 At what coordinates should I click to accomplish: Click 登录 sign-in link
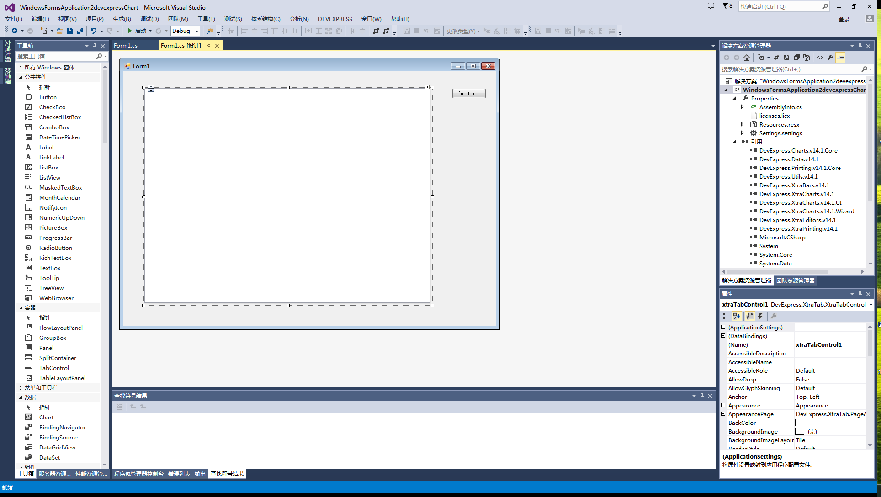coord(844,19)
